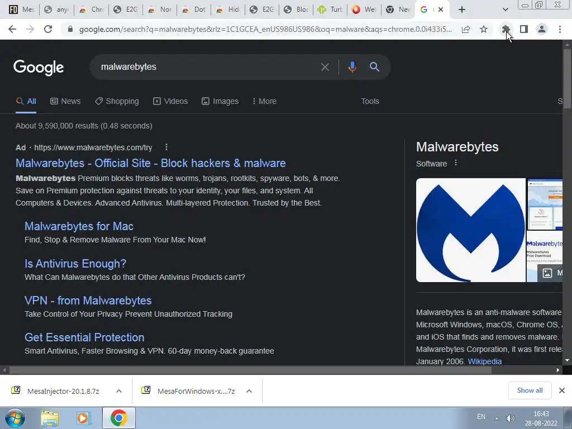Viewport: 572px width, 429px height.
Task: Open the media player taskbar icon
Action: point(84,418)
